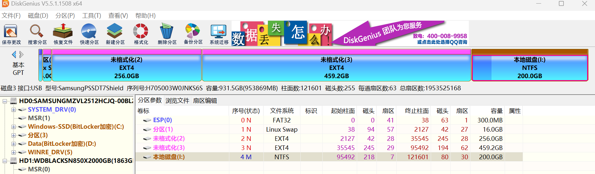This screenshot has width=595, height=174.
Task: Click HD1 WD Black disk icon in tree
Action: click(14, 161)
